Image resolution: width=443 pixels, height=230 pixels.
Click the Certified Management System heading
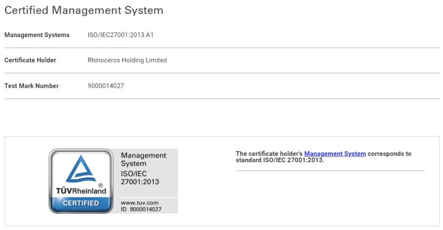[x=84, y=10]
